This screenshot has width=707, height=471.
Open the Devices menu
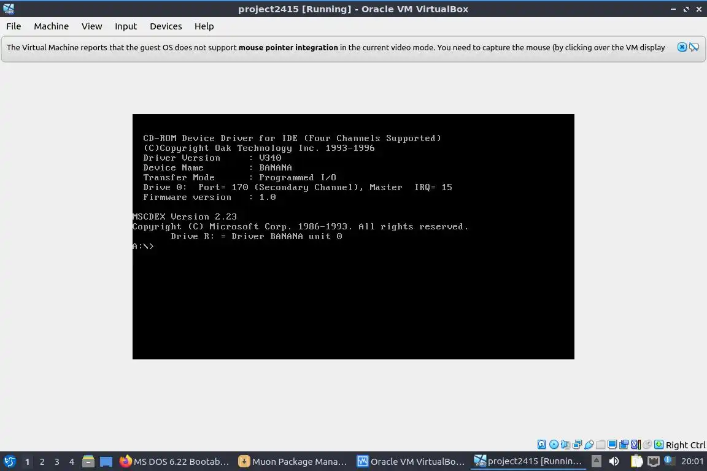[166, 26]
